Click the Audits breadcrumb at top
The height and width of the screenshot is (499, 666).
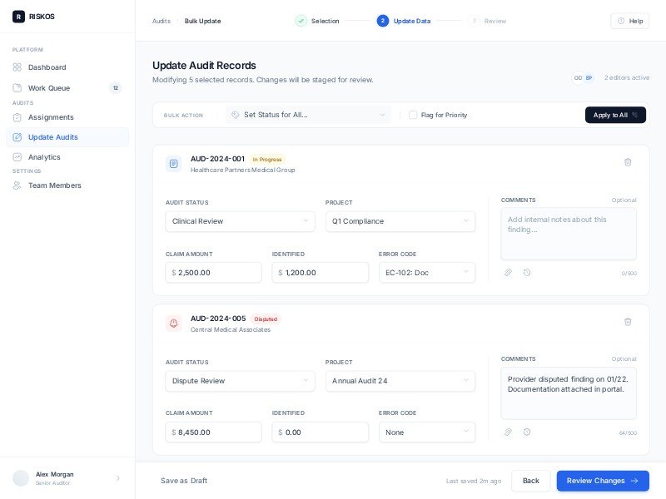160,21
